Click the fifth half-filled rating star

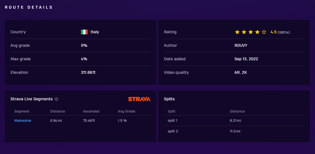pos(264,32)
